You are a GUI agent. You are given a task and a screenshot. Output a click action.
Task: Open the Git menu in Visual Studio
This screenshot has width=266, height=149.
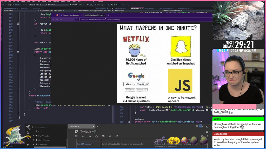pos(18,2)
